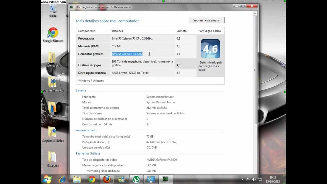327x184 pixels.
Task: Select the Arquivos Catcher desktop folder
Action: pos(53,134)
